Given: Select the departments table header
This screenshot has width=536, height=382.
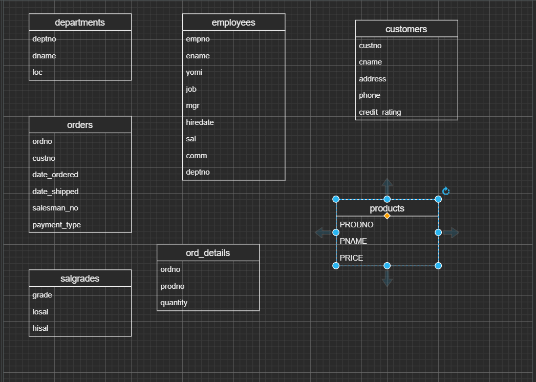Looking at the screenshot, I should (80, 22).
